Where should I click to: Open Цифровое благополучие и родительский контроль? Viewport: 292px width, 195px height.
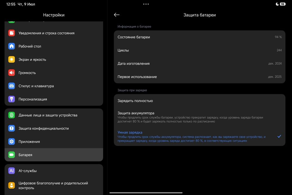point(54,185)
